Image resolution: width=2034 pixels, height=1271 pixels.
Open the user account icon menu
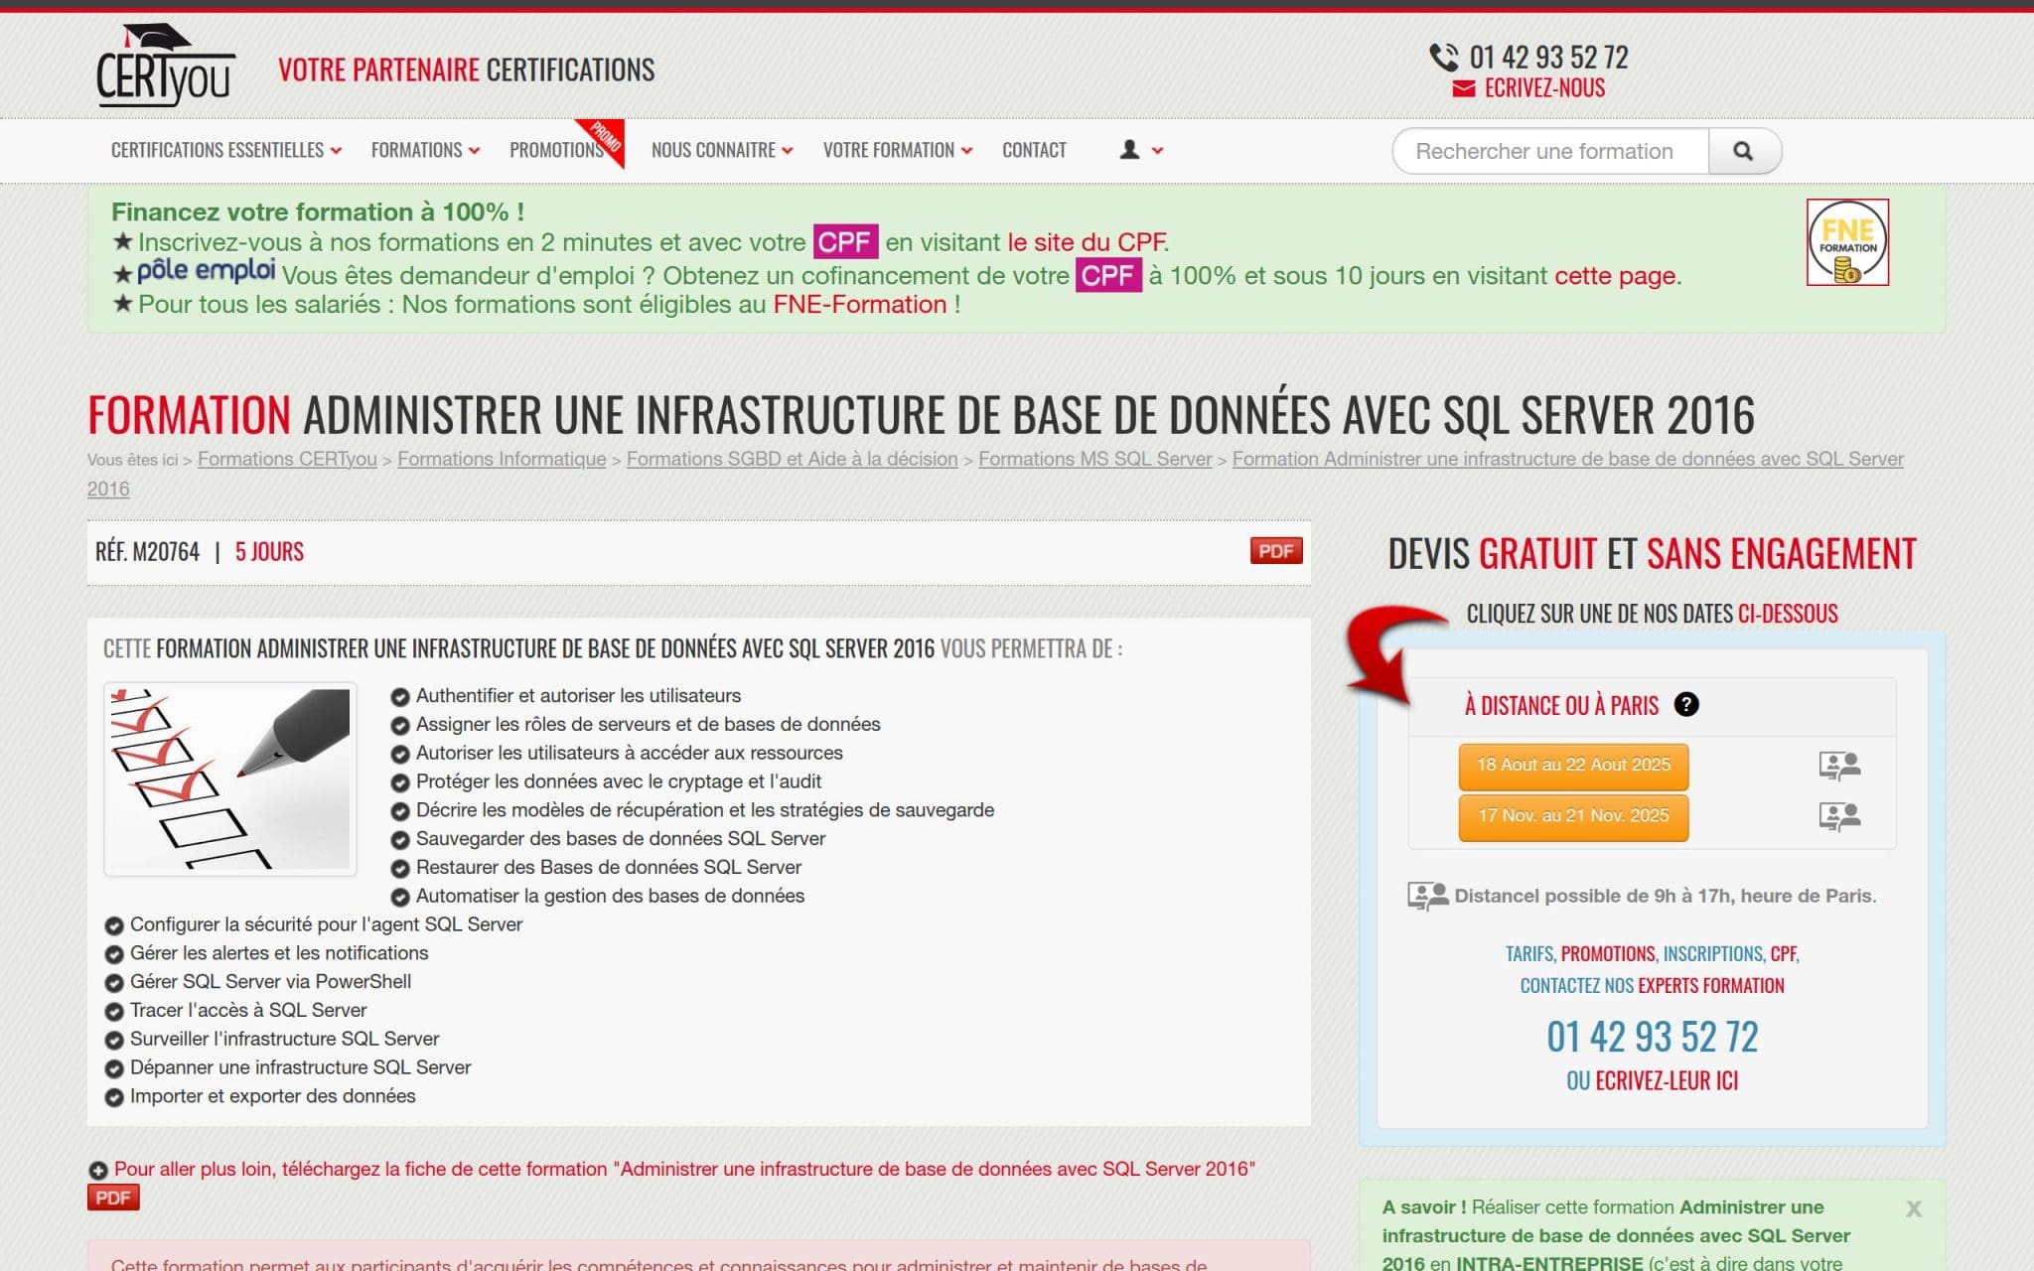tap(1129, 150)
